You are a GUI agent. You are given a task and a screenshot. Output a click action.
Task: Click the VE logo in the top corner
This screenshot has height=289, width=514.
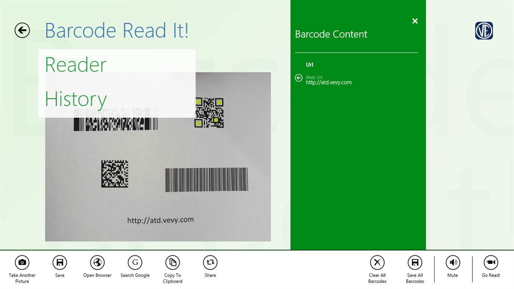pos(484,31)
